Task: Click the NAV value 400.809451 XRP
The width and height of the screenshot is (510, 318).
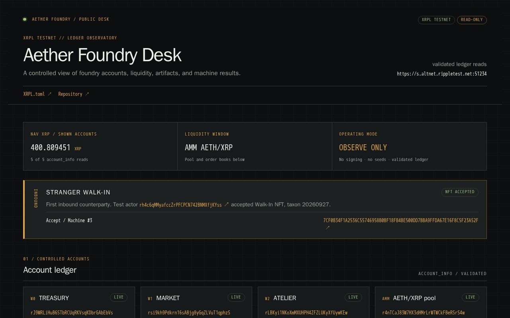Action: 56,147
